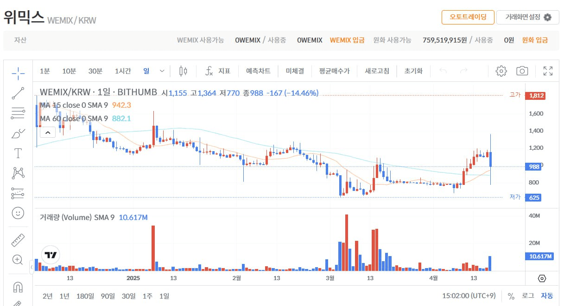
Task: Click the TradingView logo
Action: 50,255
